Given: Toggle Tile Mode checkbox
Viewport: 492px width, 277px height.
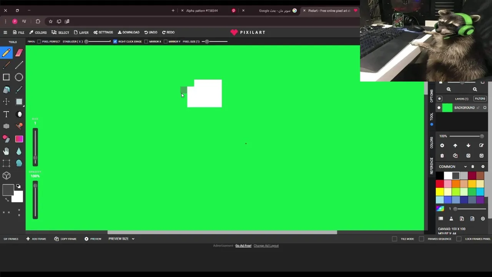Looking at the screenshot, I should click(394, 239).
